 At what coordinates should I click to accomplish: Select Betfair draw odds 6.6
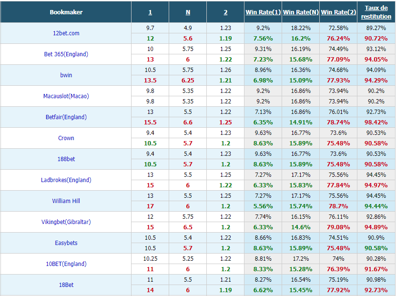click(x=188, y=122)
